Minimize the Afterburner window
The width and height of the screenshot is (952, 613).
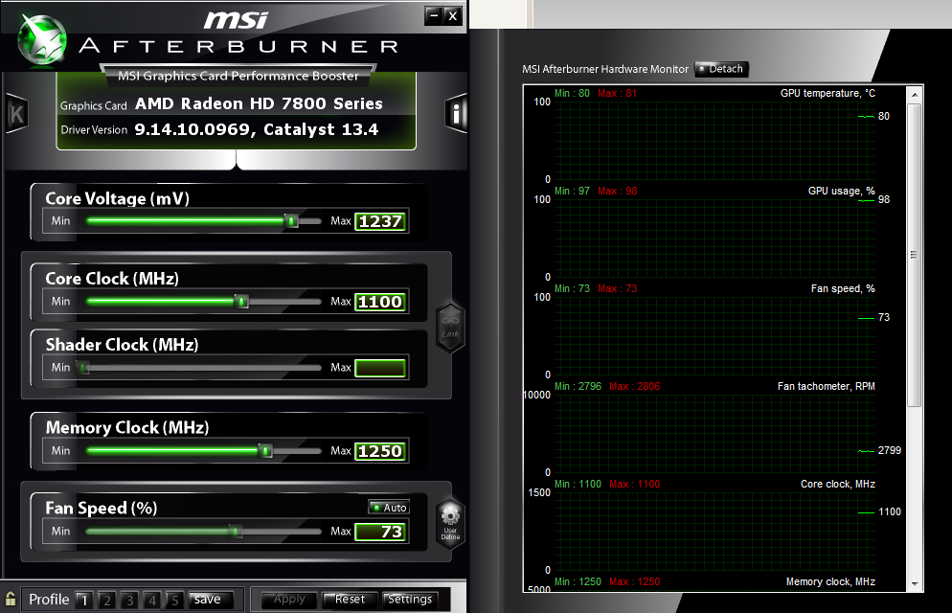pos(433,15)
